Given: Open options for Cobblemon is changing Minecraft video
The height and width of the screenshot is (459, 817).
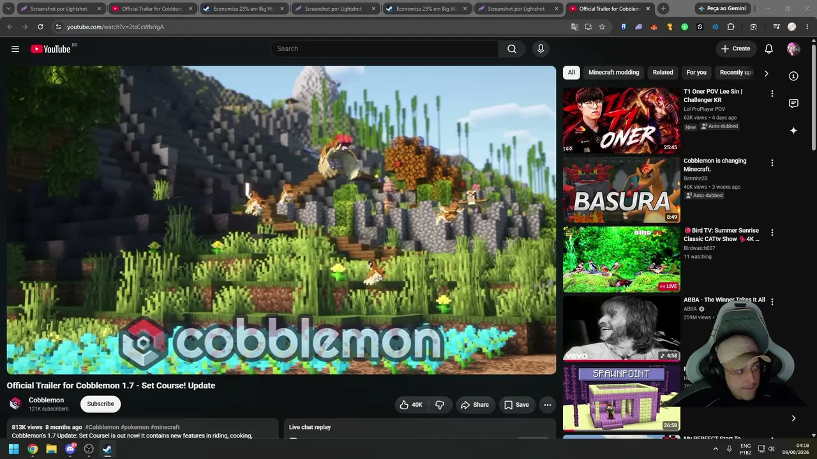Looking at the screenshot, I should pos(772,163).
